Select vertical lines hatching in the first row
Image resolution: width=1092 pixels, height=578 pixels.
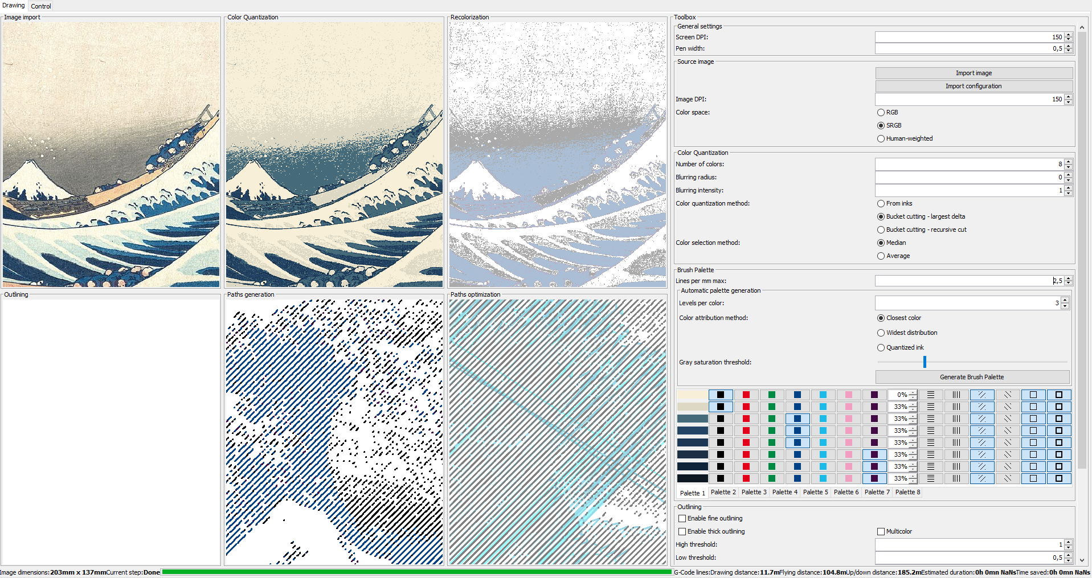coord(956,394)
